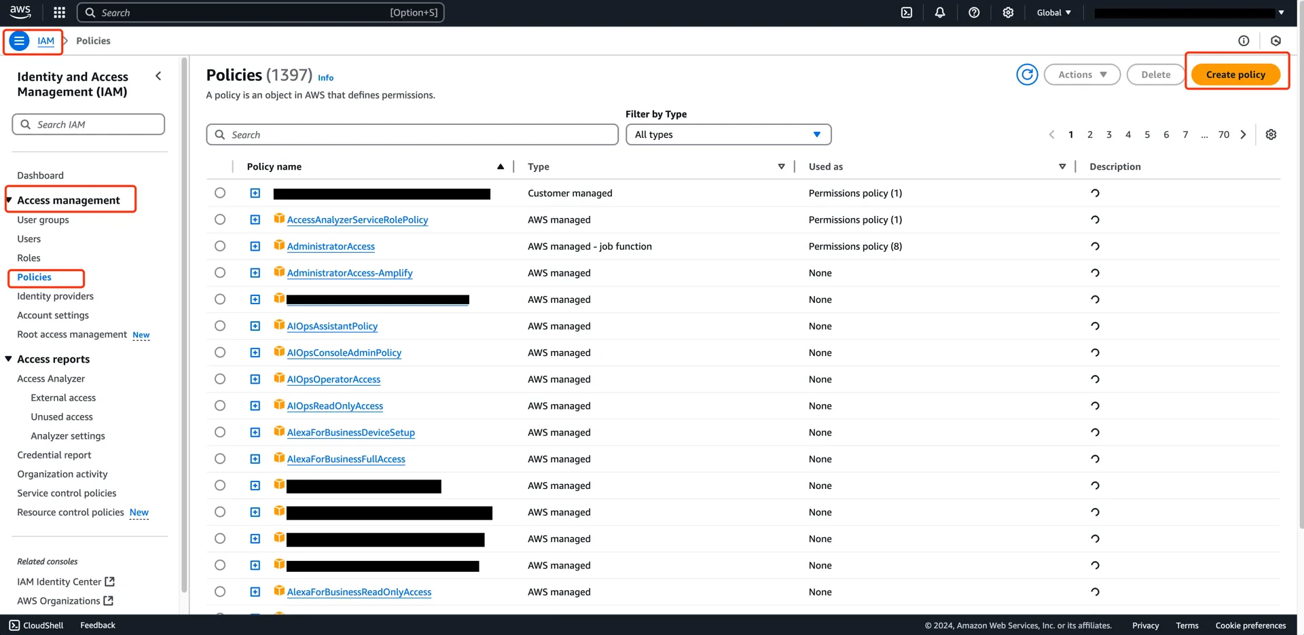Open console settings gear in top bar
Viewport: 1304px width, 635px height.
click(1008, 12)
